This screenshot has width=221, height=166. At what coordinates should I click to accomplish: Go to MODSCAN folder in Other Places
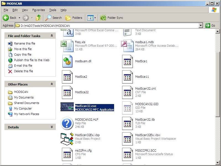[21, 92]
